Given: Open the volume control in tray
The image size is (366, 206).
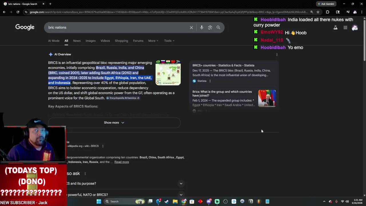Looking at the screenshot, I should [x=347, y=201].
